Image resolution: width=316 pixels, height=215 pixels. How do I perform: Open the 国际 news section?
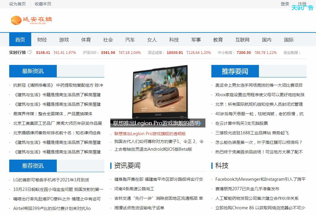(289, 40)
